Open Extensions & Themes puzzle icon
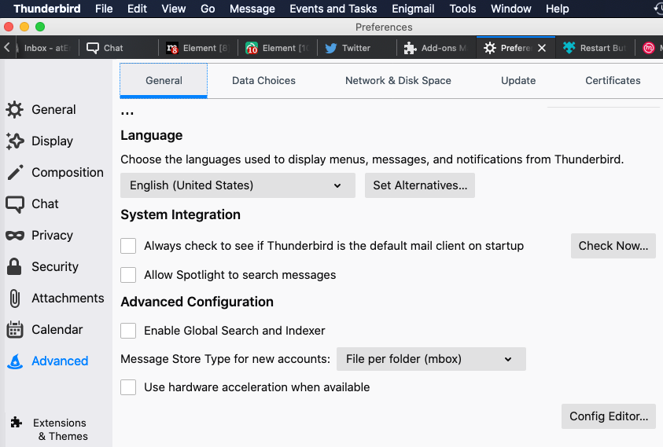 point(17,422)
